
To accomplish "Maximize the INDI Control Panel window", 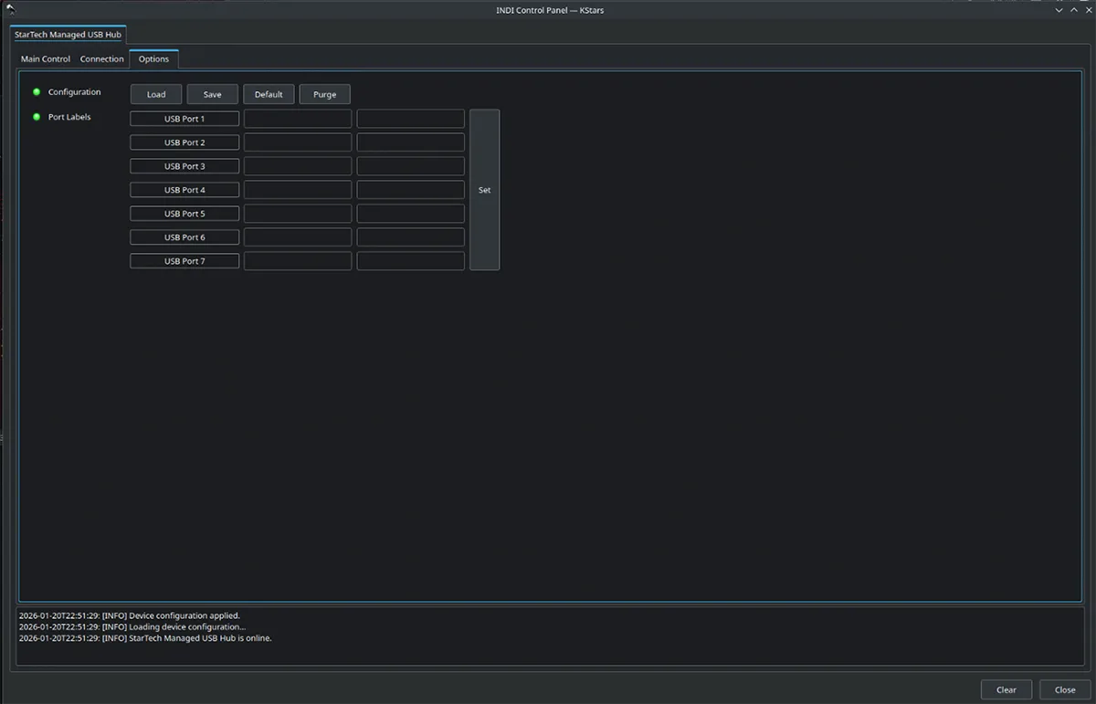I will tap(1072, 10).
